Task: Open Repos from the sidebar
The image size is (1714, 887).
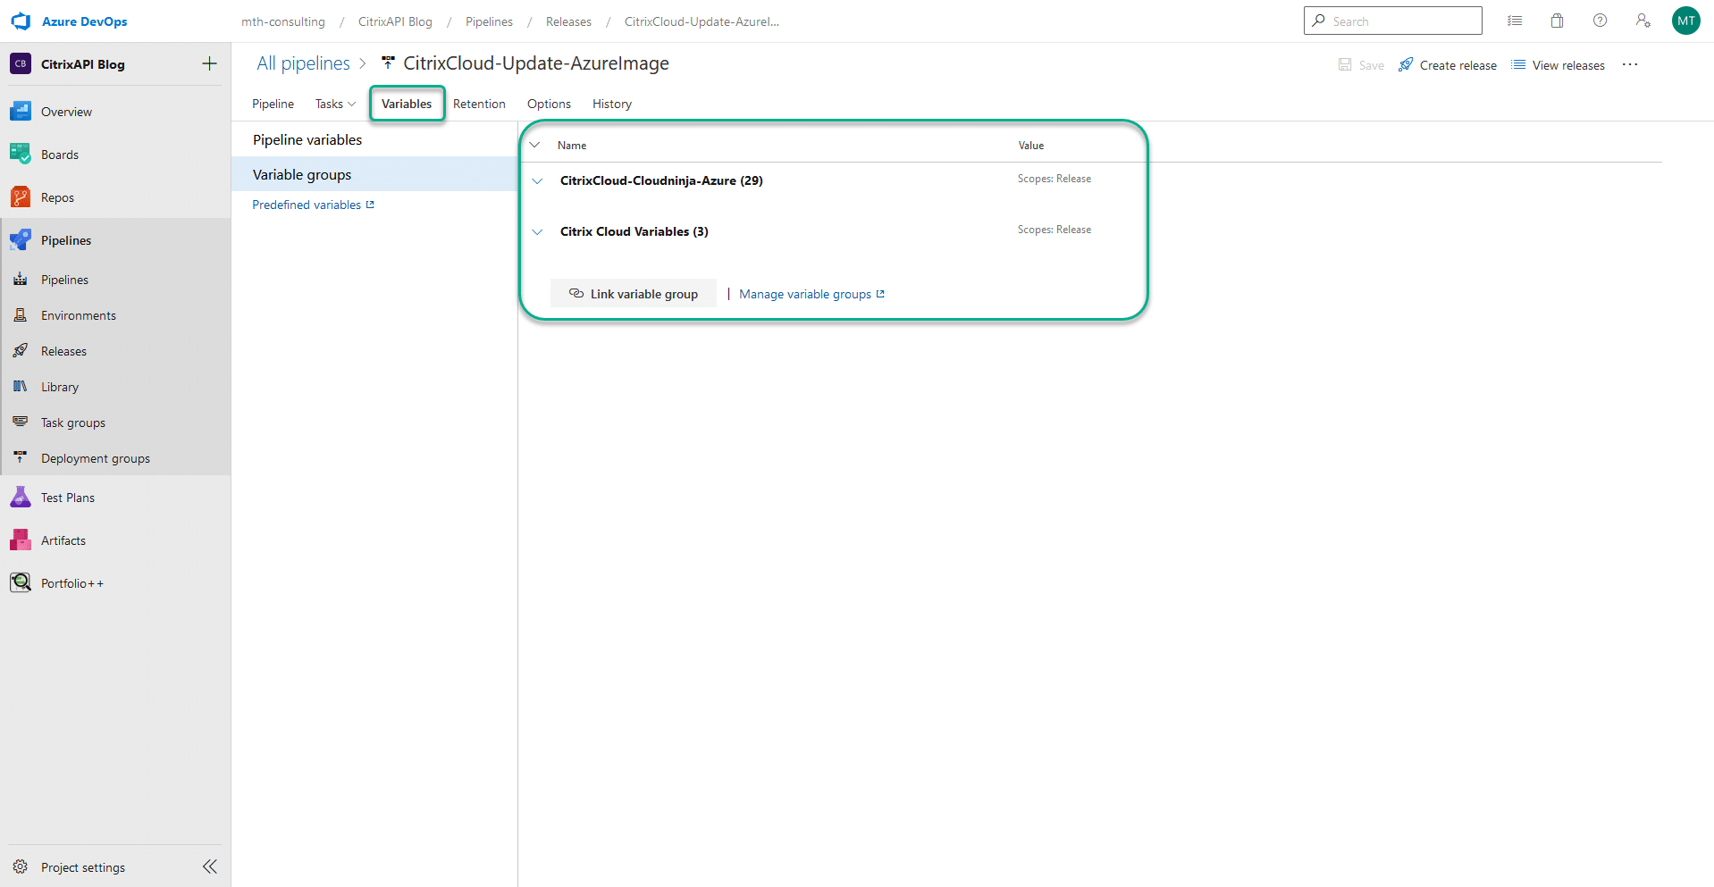Action: (x=57, y=197)
